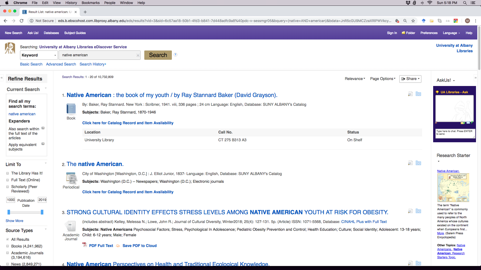Enable the Full Text (Online) checkbox

[x=8, y=180]
